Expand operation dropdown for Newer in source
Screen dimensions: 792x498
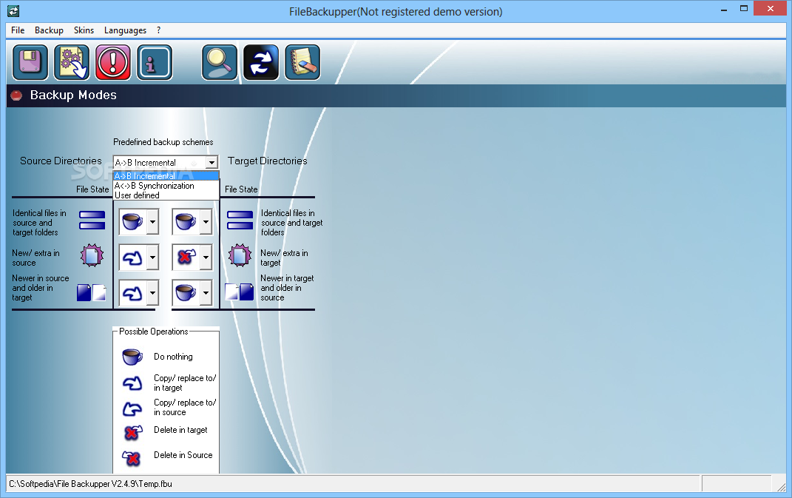[x=152, y=293]
